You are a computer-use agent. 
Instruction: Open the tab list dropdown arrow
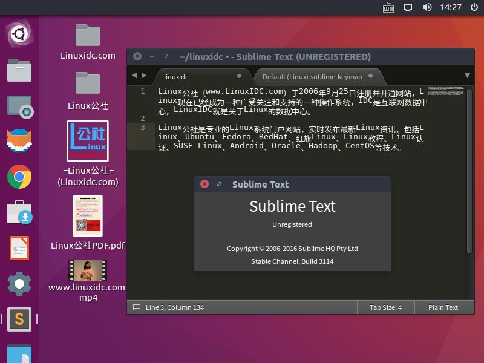(467, 76)
